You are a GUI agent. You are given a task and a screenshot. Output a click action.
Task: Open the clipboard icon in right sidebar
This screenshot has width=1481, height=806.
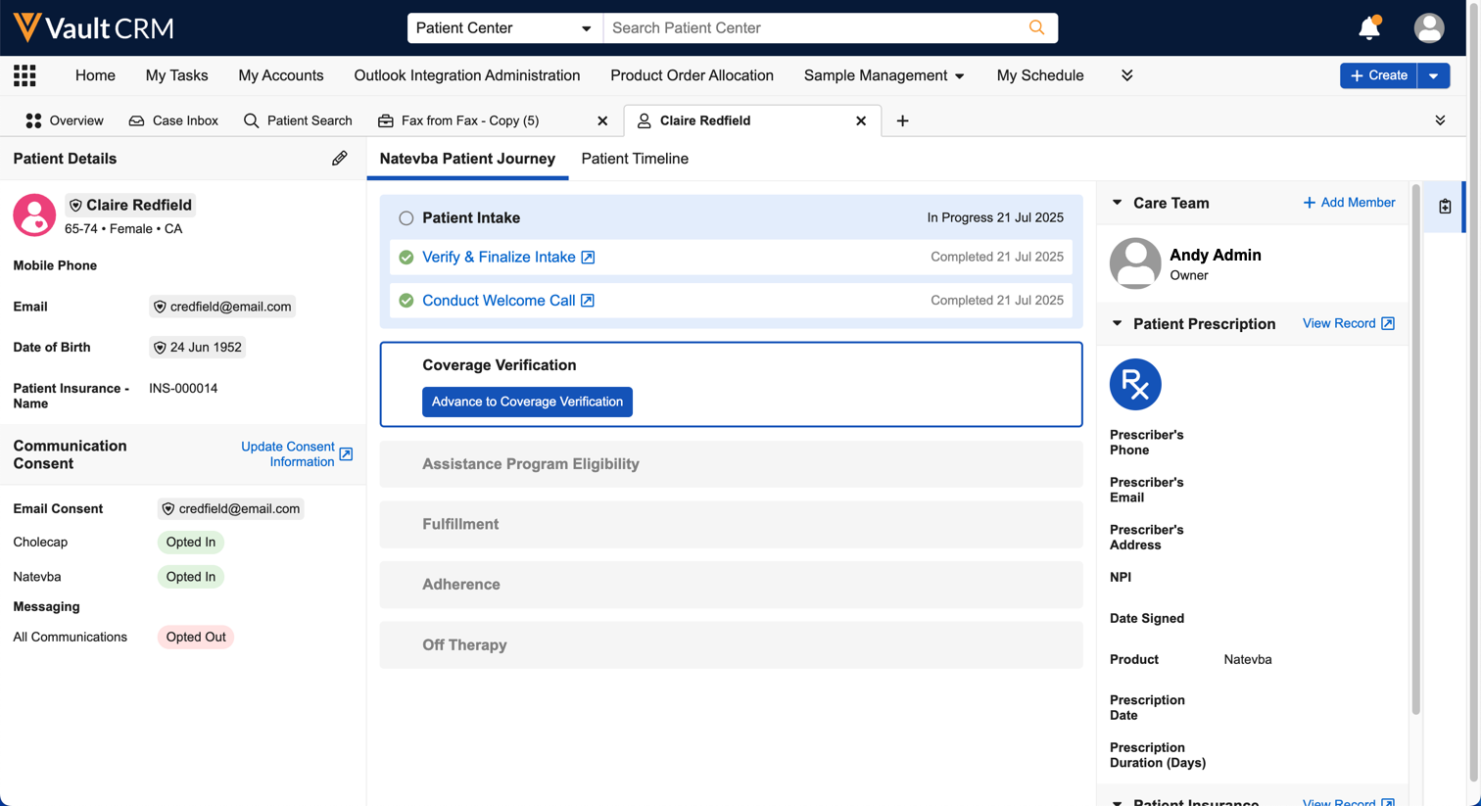coord(1445,207)
